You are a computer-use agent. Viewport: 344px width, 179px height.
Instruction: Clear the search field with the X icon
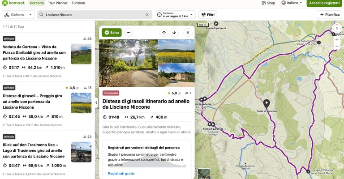point(147,15)
